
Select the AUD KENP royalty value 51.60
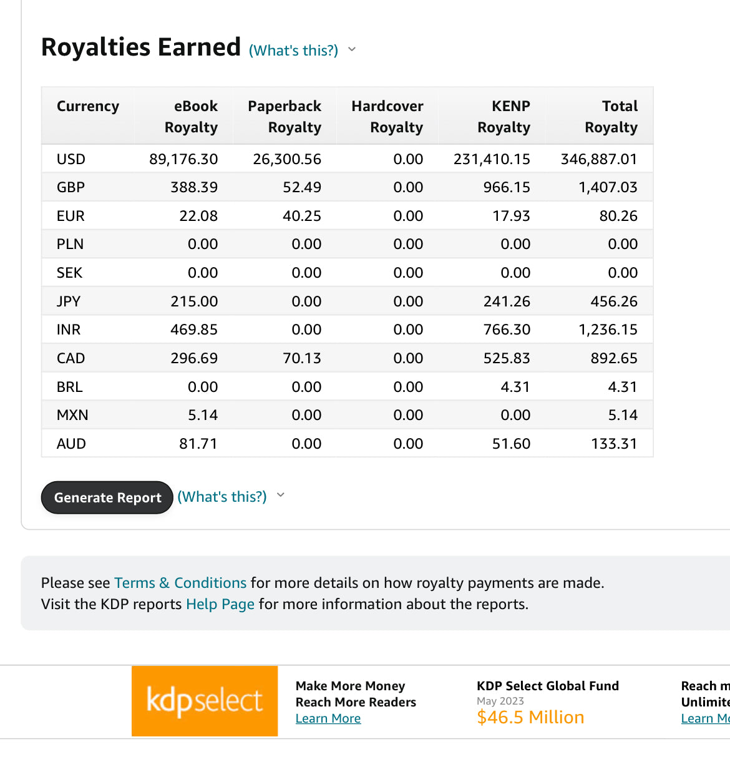tap(511, 444)
